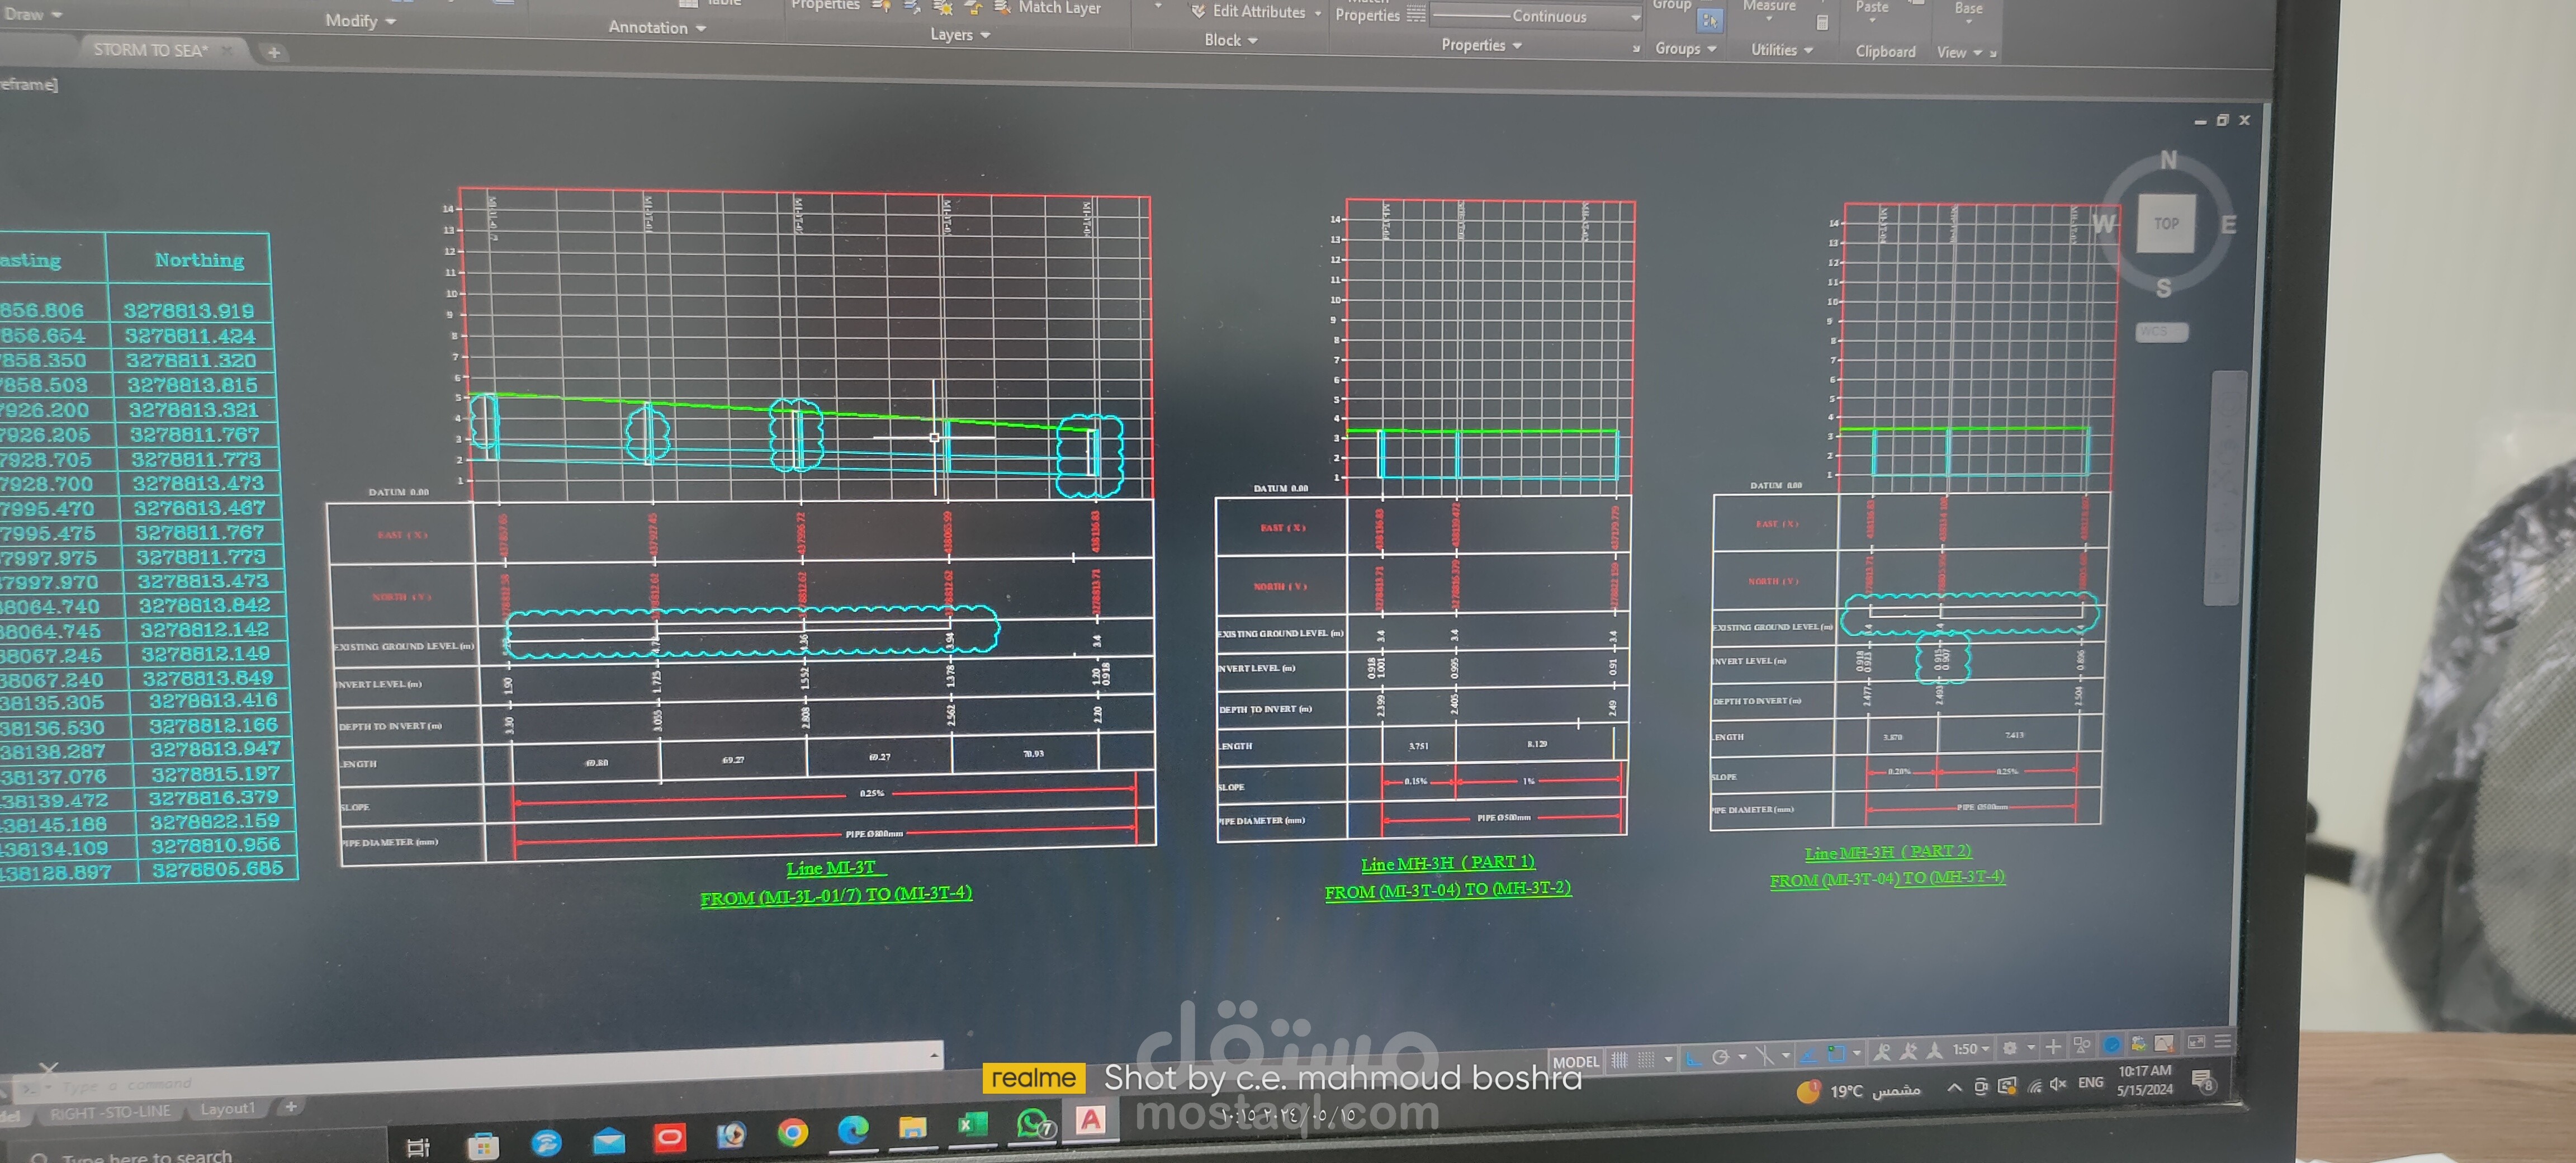Click muted volume tray icon
This screenshot has height=1163, width=2576.
coord(2059,1084)
